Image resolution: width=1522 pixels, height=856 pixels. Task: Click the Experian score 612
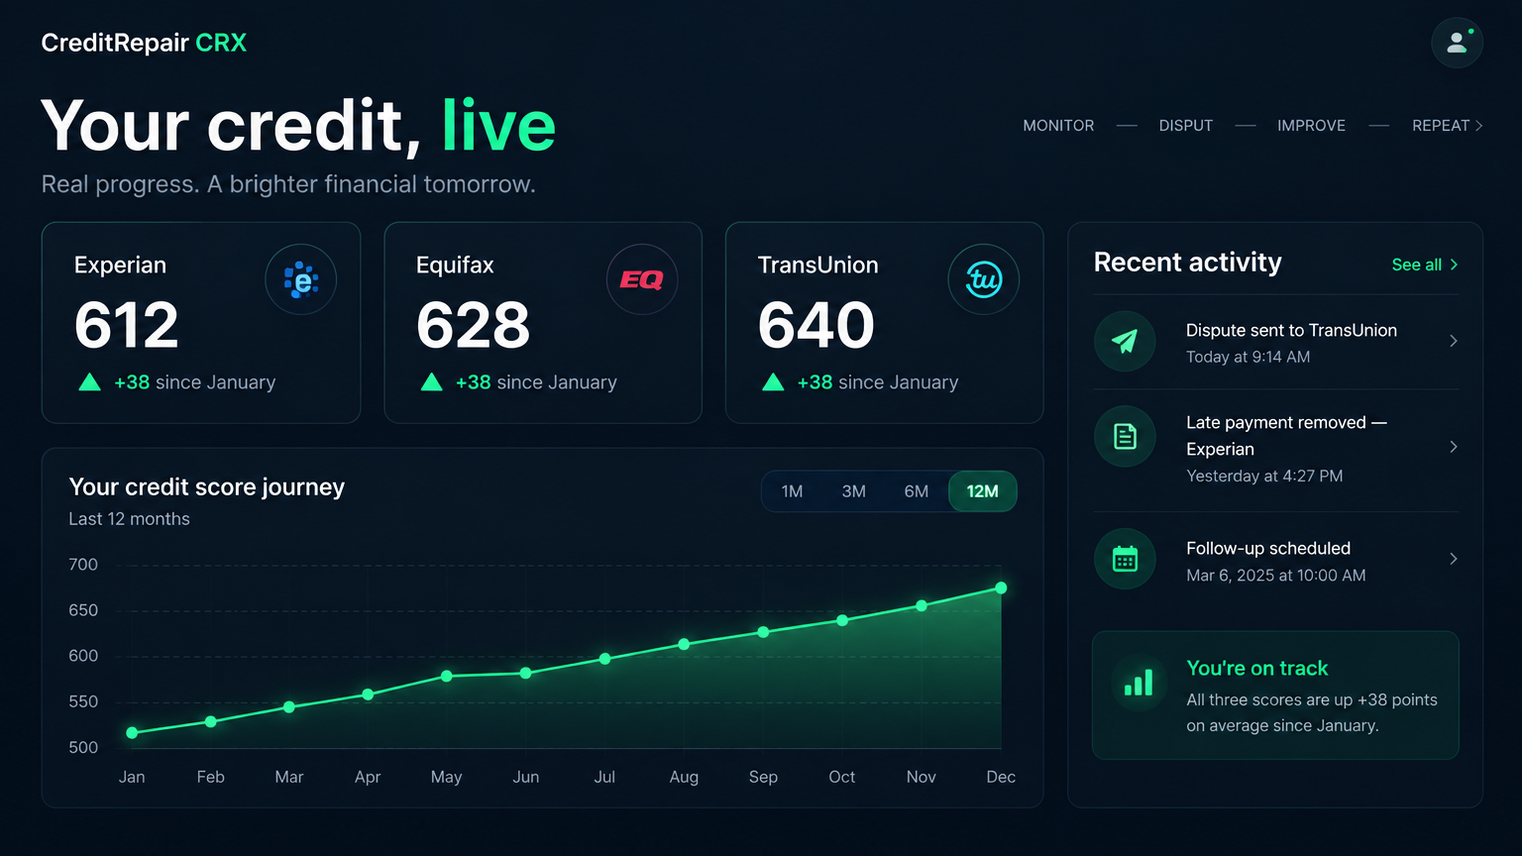click(127, 325)
